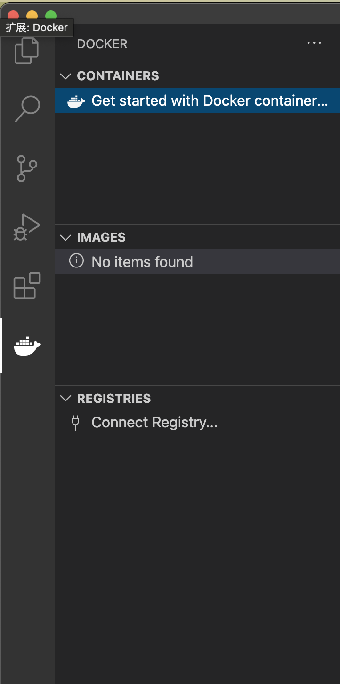Open Source Control view

[x=27, y=168]
